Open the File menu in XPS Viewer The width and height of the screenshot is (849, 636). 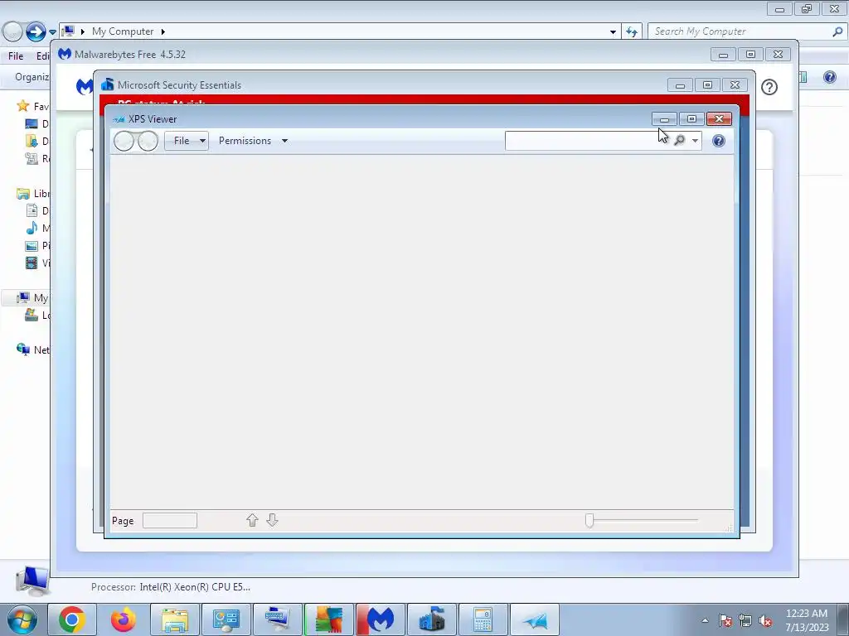[x=187, y=141]
